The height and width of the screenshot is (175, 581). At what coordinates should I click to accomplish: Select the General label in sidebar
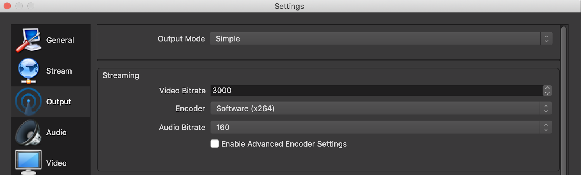pyautogui.click(x=60, y=40)
